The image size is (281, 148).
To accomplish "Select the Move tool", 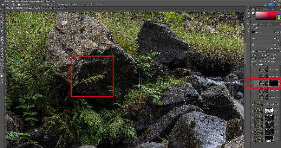I will point(2,11).
